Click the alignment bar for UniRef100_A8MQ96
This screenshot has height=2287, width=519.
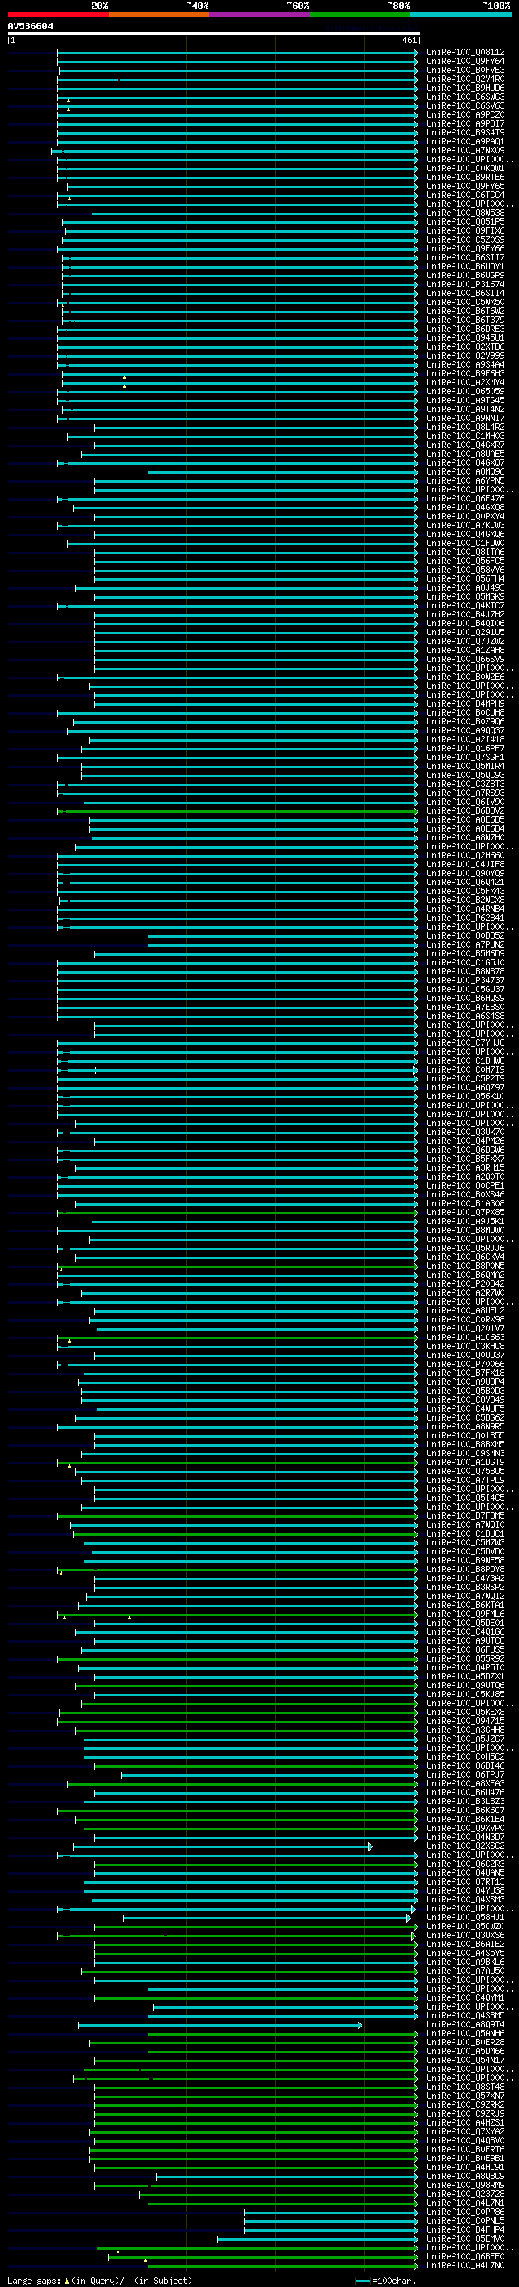[x=282, y=471]
